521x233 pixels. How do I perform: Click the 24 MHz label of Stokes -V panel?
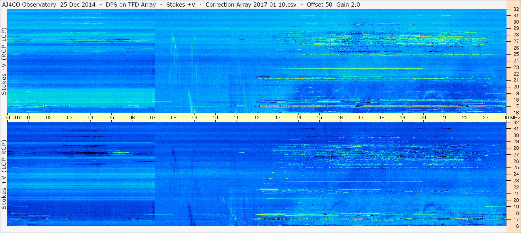pos(515,61)
